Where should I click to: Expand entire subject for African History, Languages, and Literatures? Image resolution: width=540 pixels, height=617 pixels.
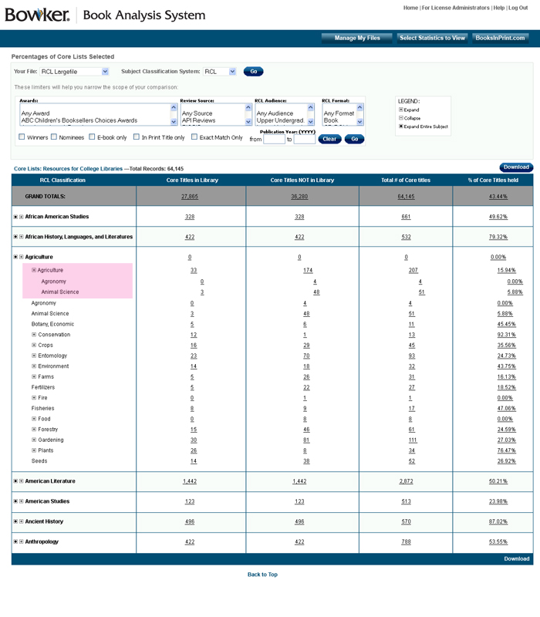(x=15, y=237)
